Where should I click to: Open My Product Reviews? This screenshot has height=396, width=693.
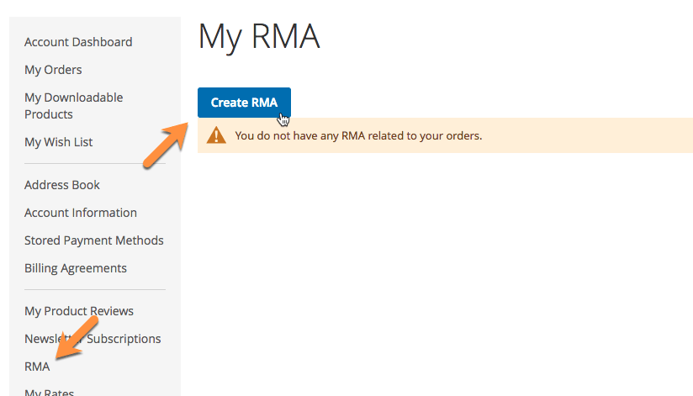79,311
